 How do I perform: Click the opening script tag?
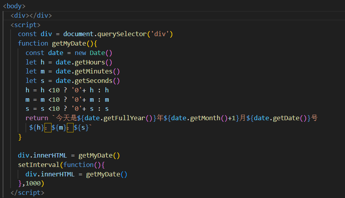[26, 25]
